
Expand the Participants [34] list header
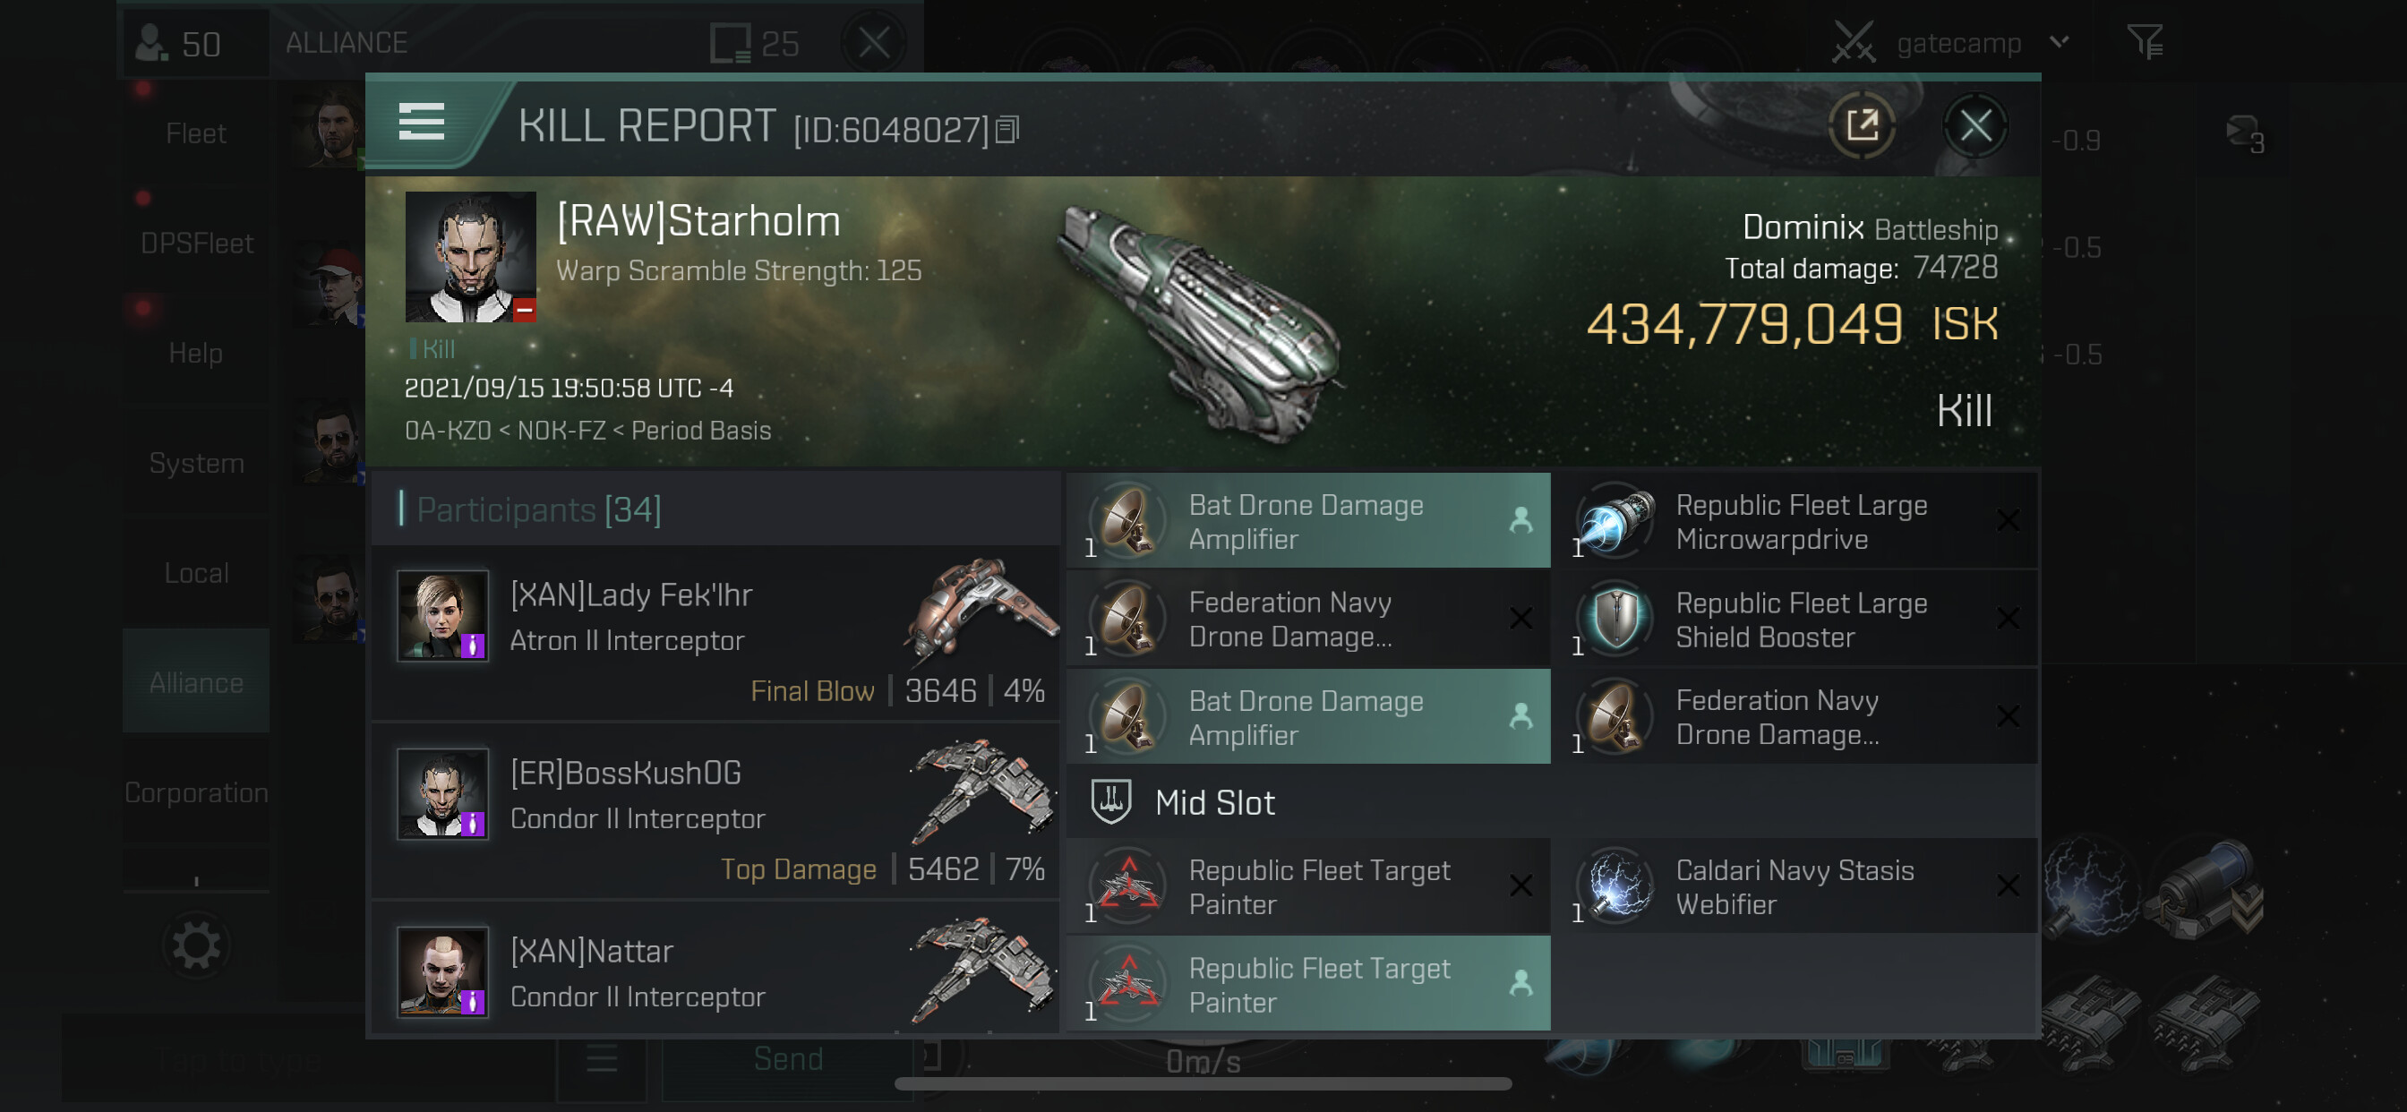pyautogui.click(x=539, y=509)
